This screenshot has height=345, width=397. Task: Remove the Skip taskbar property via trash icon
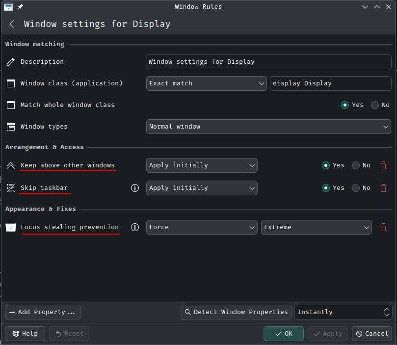pyautogui.click(x=383, y=188)
